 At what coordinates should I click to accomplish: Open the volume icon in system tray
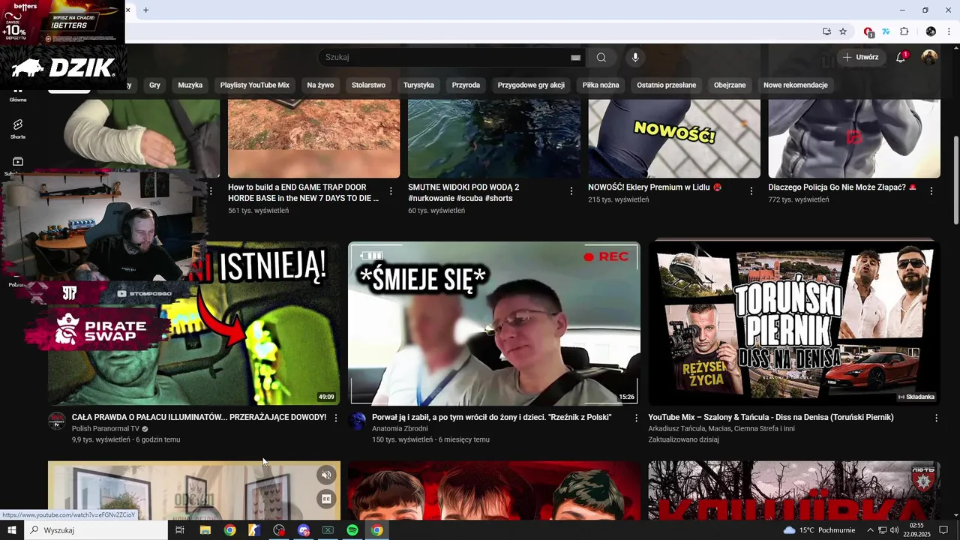point(894,530)
